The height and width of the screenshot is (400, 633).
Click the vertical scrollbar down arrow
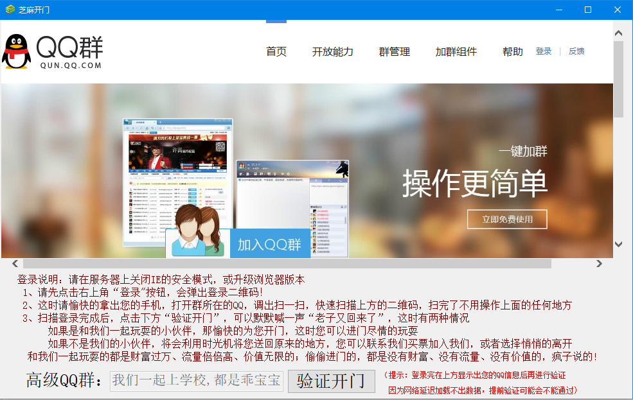coord(618,244)
